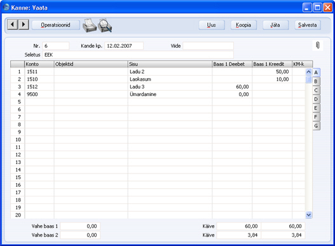Open the Operatsioonid menu
This screenshot has width=335, height=246.
pos(55,25)
